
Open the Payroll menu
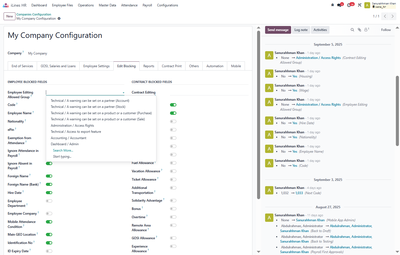coord(147,5)
